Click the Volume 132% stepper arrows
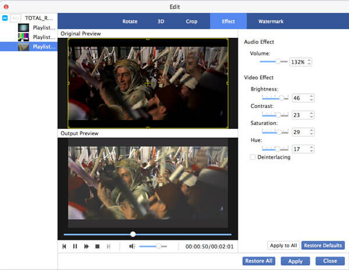The image size is (349, 270). point(309,62)
